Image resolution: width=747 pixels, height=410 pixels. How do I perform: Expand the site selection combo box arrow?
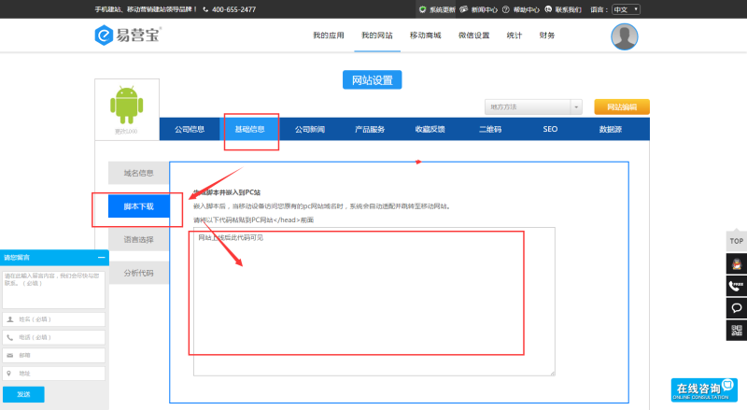(x=576, y=107)
